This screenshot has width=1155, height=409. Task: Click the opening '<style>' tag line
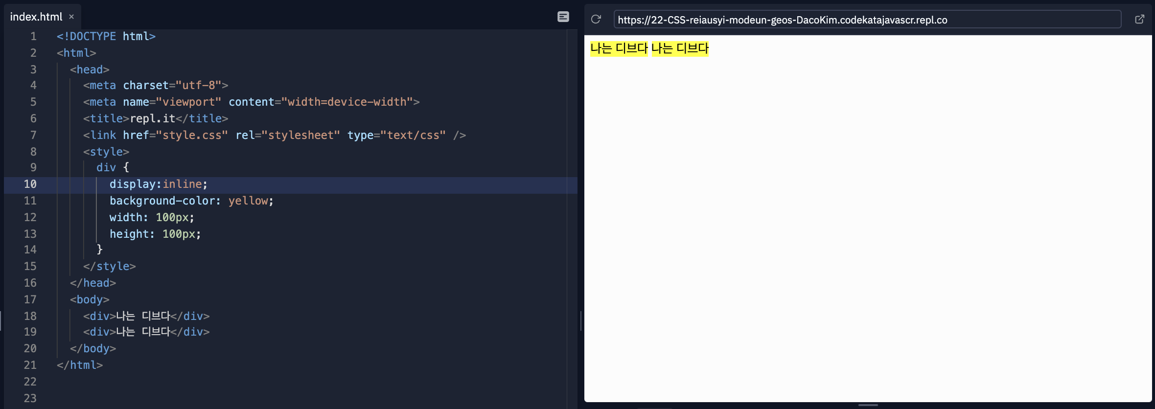pyautogui.click(x=106, y=152)
